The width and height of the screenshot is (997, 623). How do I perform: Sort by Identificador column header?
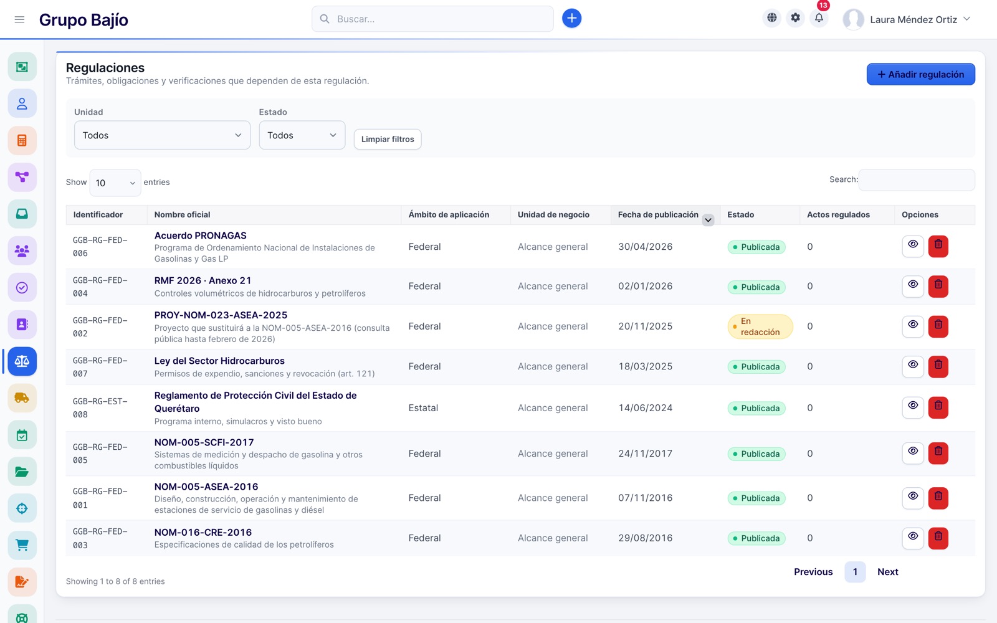(107, 215)
